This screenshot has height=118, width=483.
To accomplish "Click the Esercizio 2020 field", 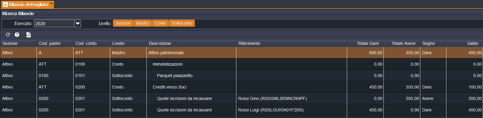I will pyautogui.click(x=54, y=23).
